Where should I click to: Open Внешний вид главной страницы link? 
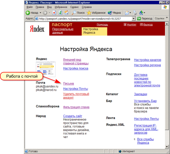pos(76,61)
